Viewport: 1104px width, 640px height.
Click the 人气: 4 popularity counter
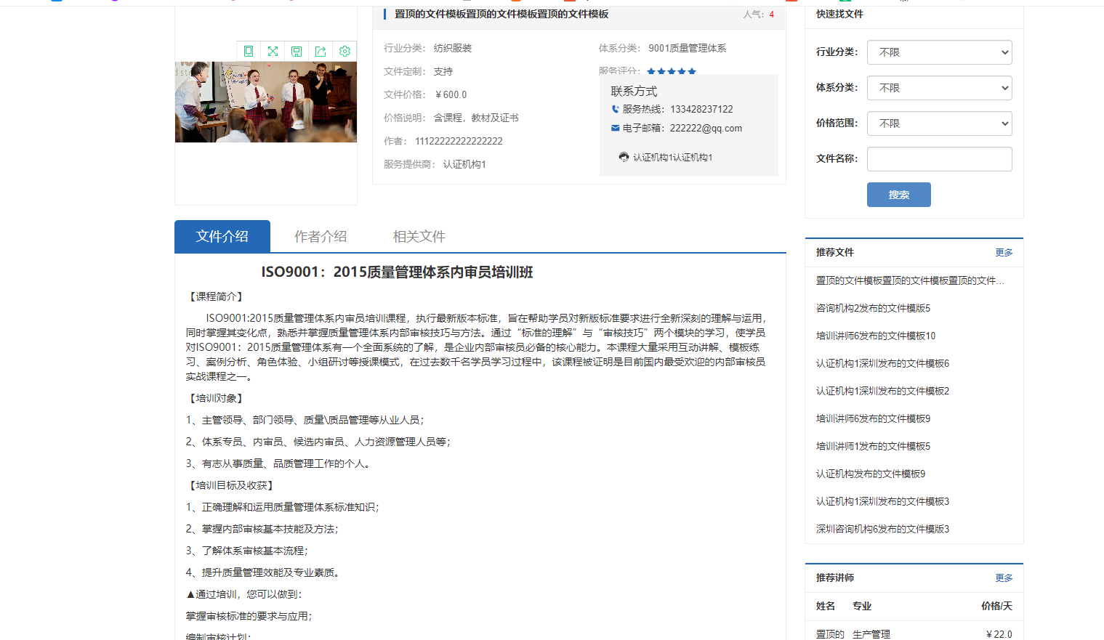pos(758,15)
